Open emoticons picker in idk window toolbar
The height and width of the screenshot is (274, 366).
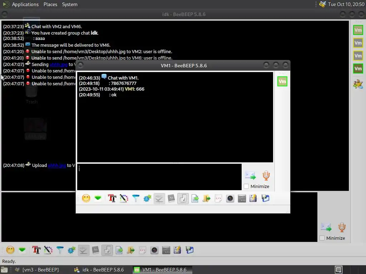click(x=10, y=250)
